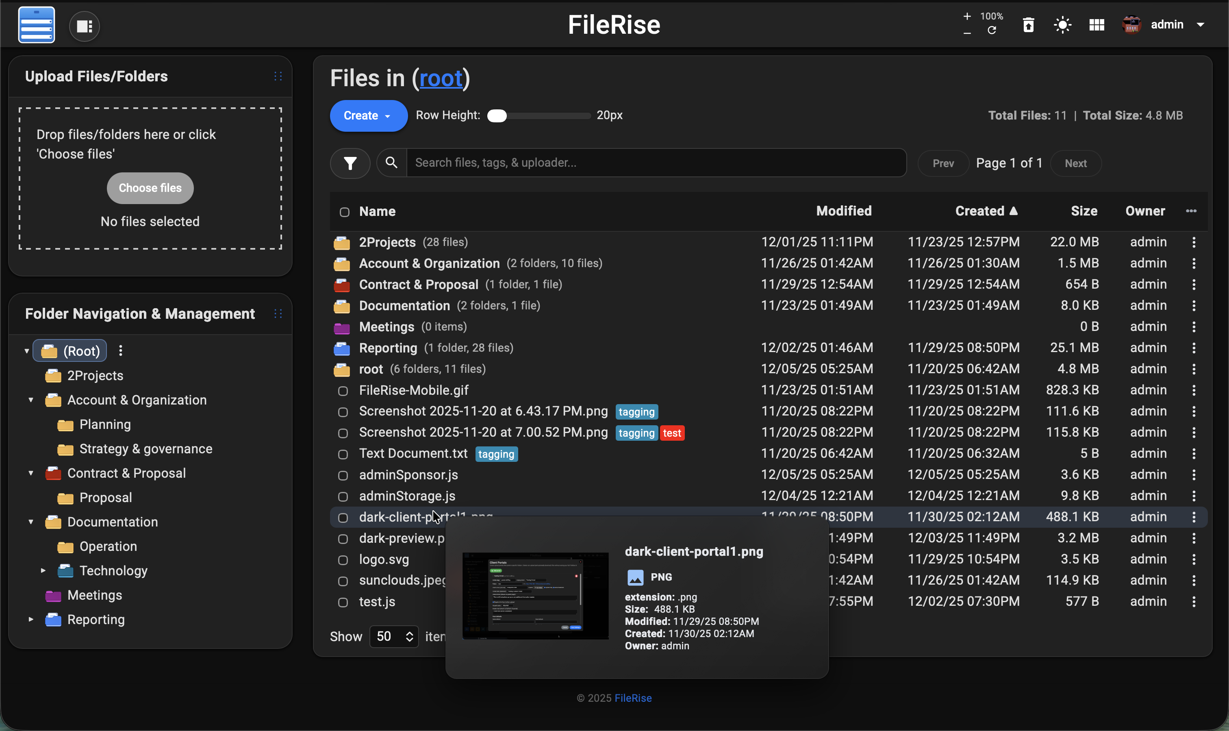Tick checkbox beside adminSponsor.js

pyautogui.click(x=343, y=475)
